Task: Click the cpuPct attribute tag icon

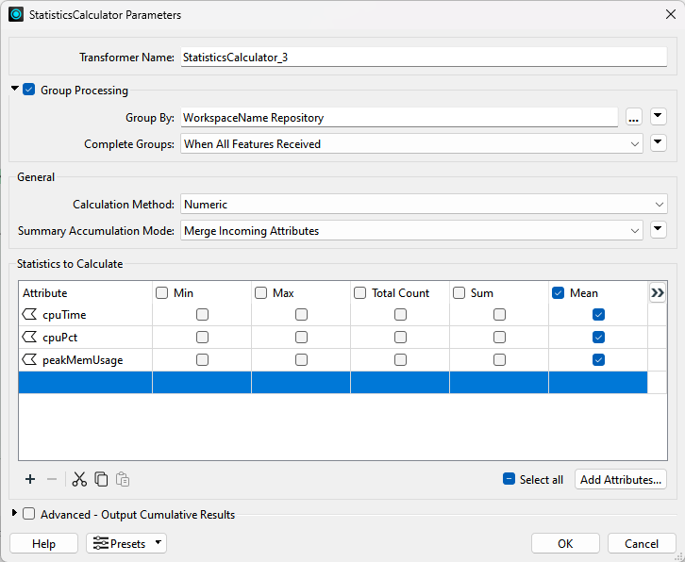Action: coord(29,338)
